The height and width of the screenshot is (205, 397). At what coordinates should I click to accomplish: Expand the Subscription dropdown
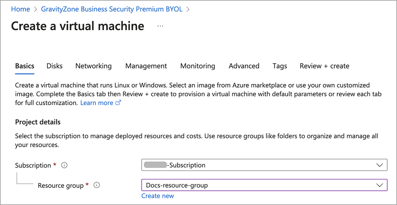tap(264, 165)
